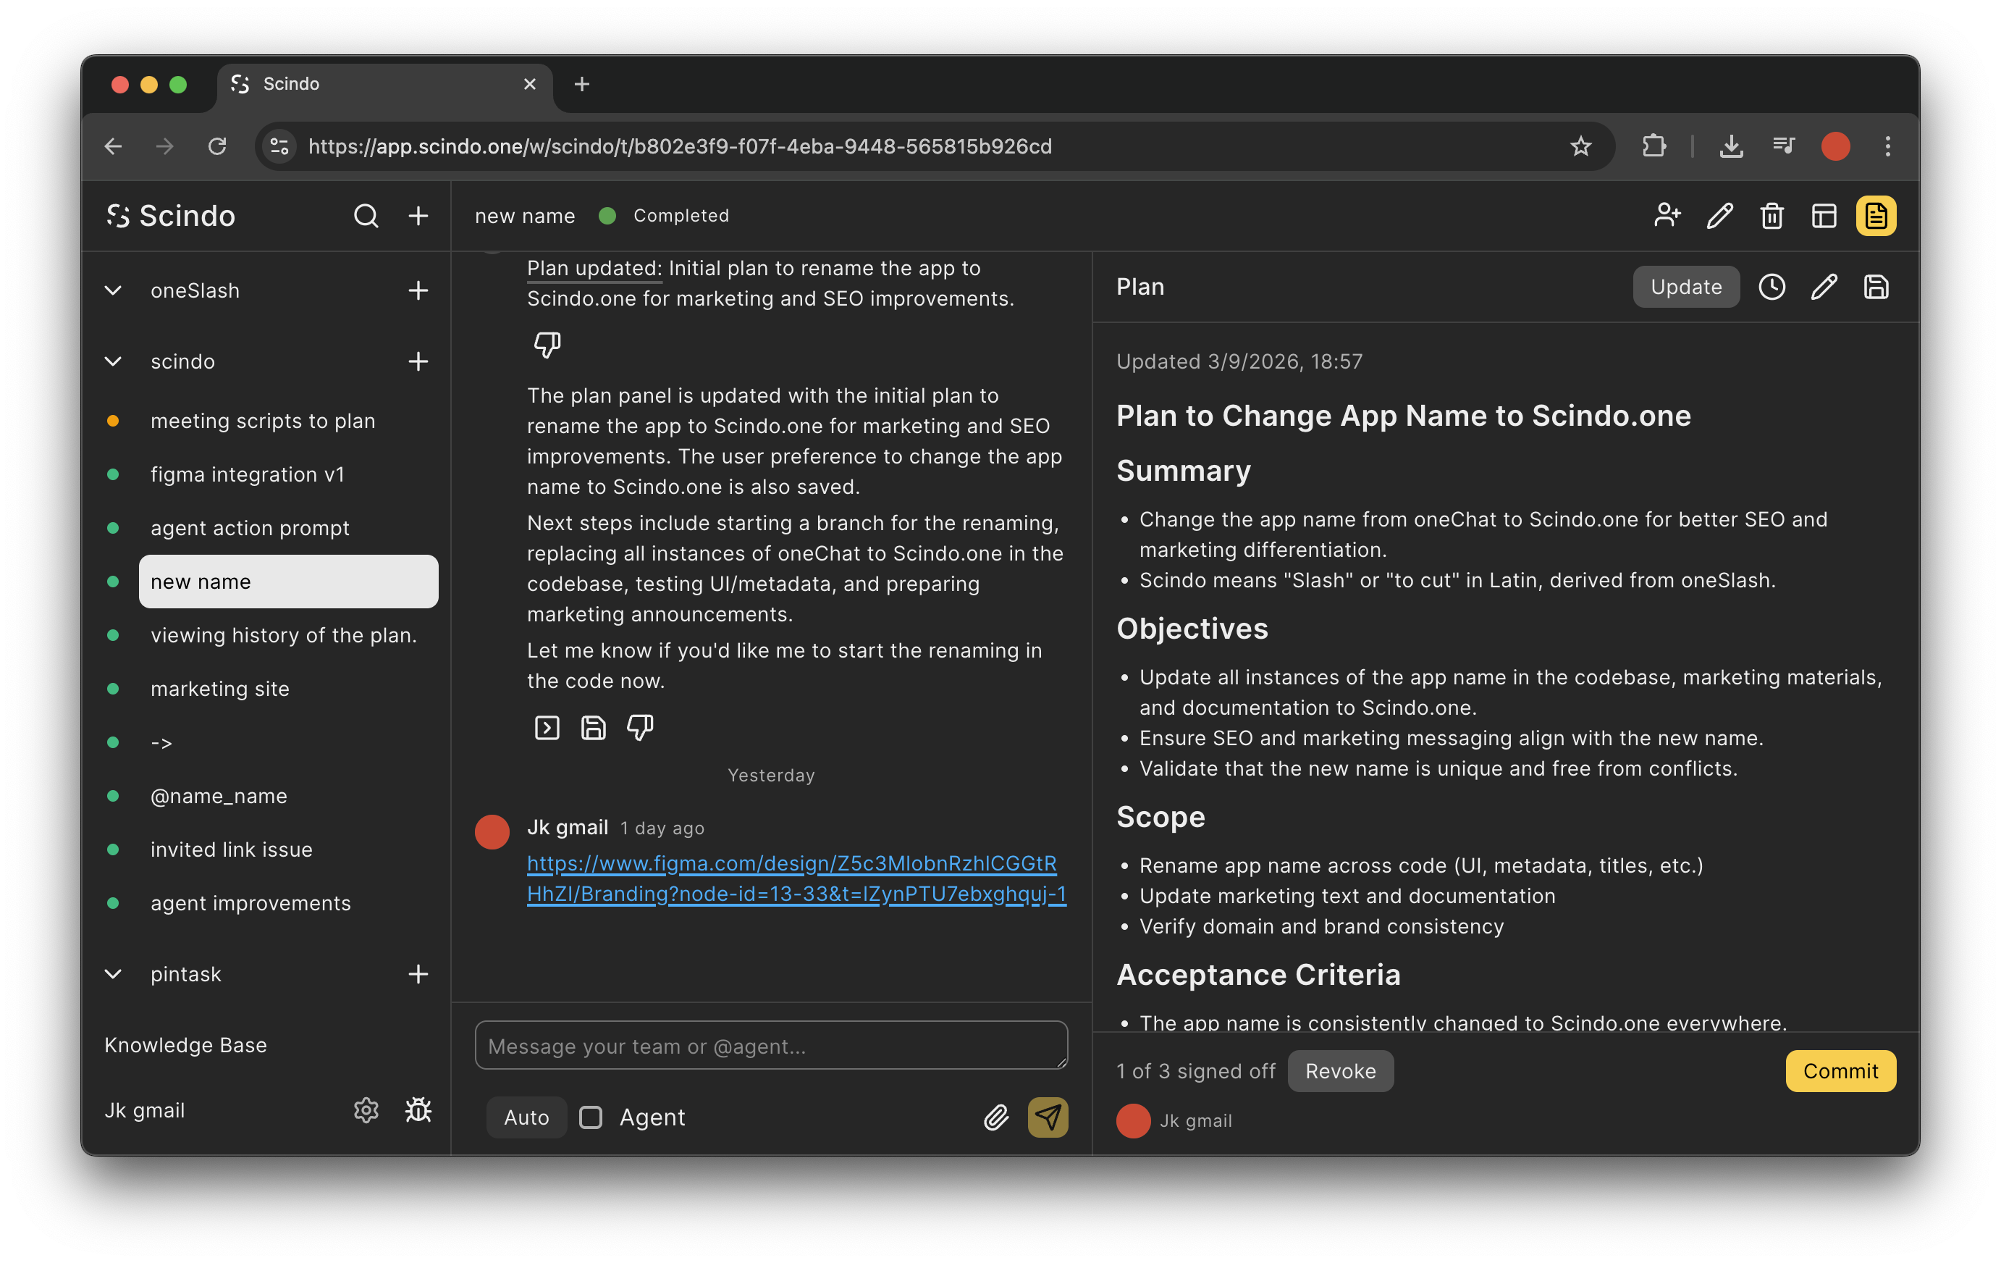Click the thumbs down on last response
The height and width of the screenshot is (1263, 2001).
coord(639,728)
